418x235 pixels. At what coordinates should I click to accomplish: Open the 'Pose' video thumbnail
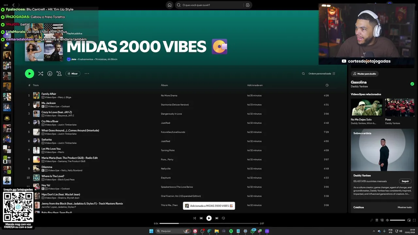(x=400, y=107)
